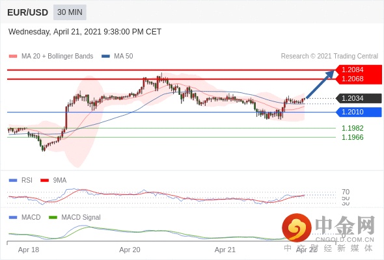Click the red 1.2068 resistance price tag
This screenshot has height=260, width=384.
click(x=359, y=79)
